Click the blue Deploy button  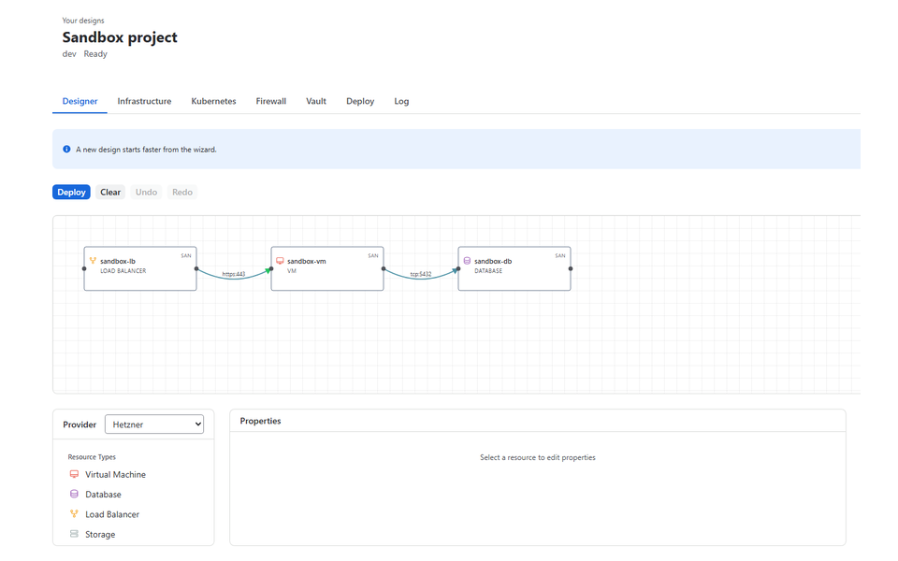click(x=72, y=192)
